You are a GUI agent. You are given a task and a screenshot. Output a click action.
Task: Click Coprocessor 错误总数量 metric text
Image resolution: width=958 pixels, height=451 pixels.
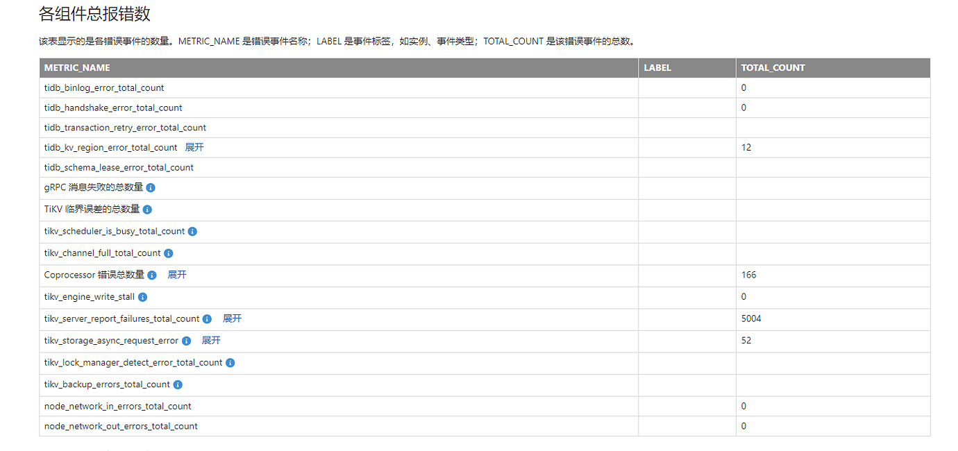click(x=94, y=275)
